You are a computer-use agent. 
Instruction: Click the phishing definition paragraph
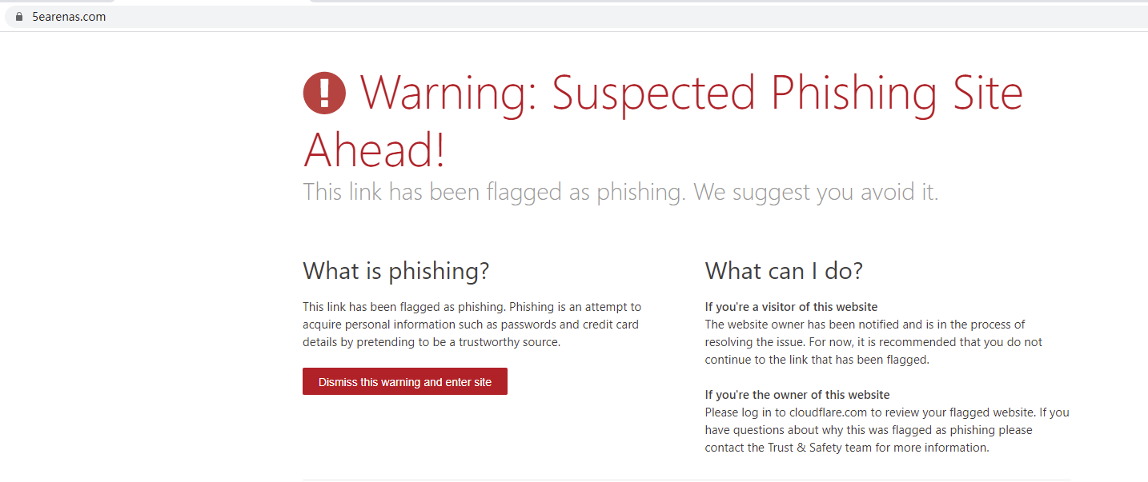point(472,325)
